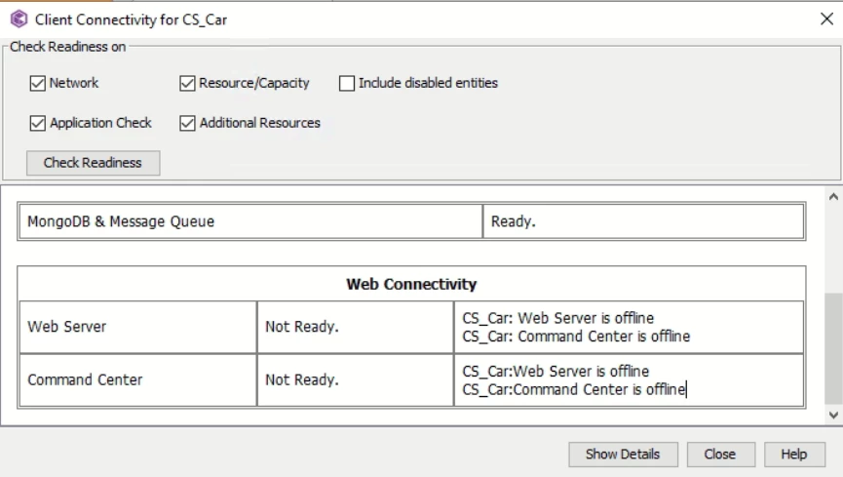The height and width of the screenshot is (477, 843).
Task: Toggle the Application Check checkbox
Action: pyautogui.click(x=38, y=123)
